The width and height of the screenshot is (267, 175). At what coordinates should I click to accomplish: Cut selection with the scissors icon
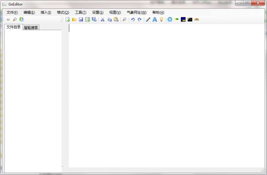pyautogui.click(x=103, y=19)
